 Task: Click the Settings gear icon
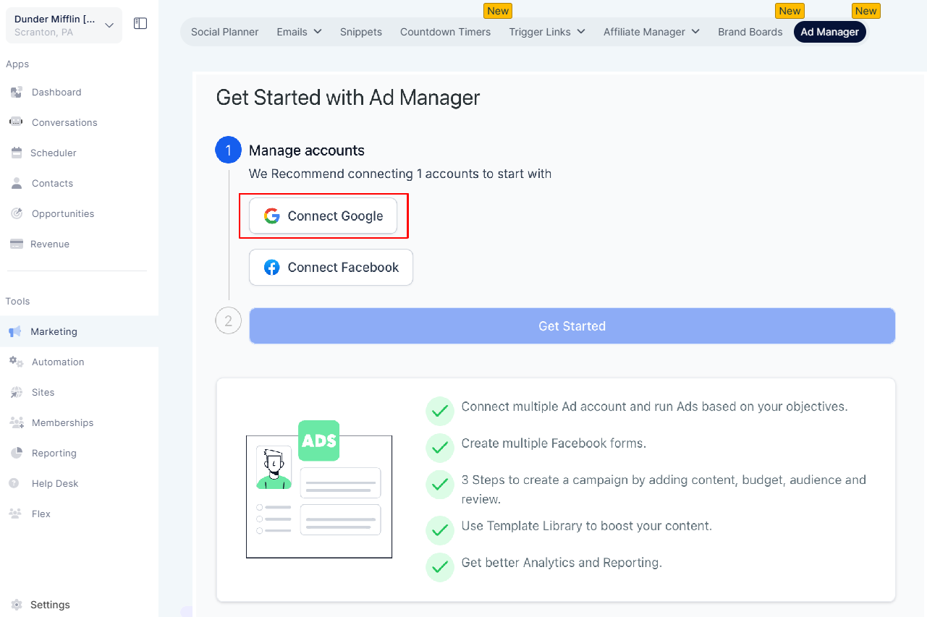(16, 605)
